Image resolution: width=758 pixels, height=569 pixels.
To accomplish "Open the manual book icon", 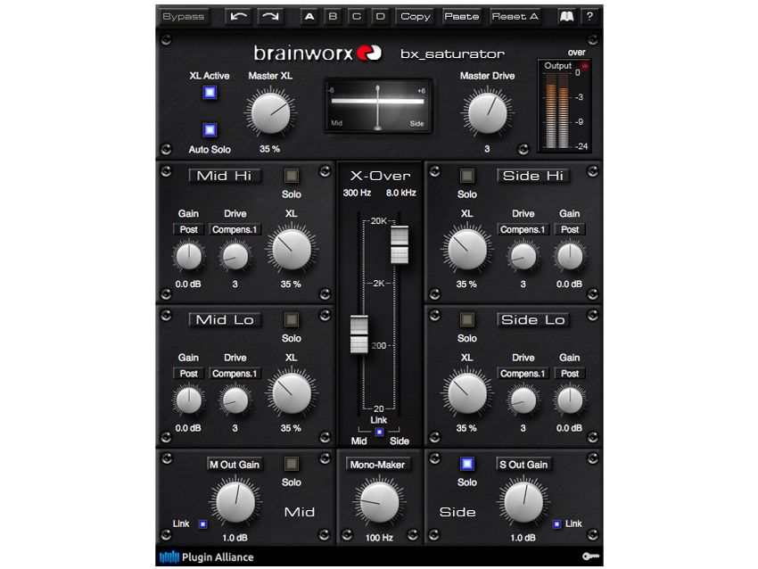I will coord(566,16).
